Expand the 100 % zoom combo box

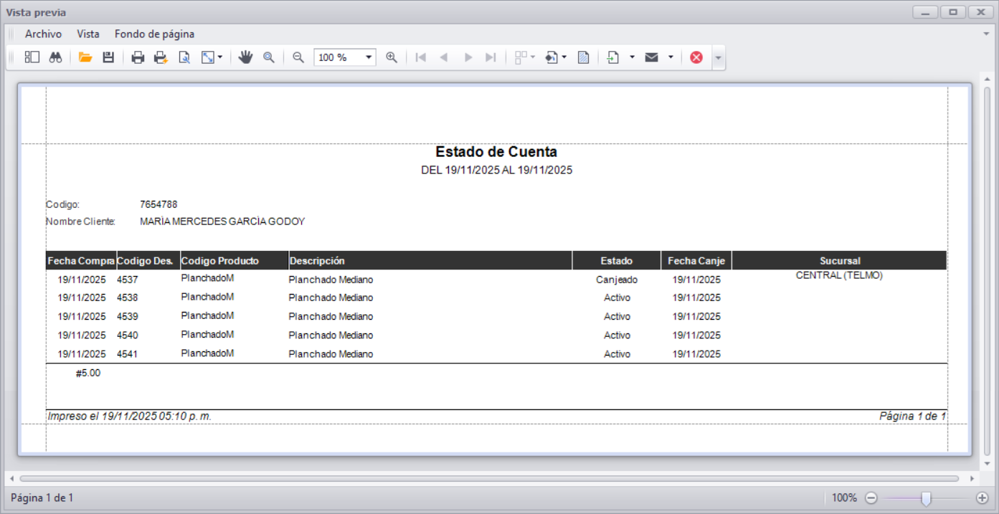coord(369,57)
